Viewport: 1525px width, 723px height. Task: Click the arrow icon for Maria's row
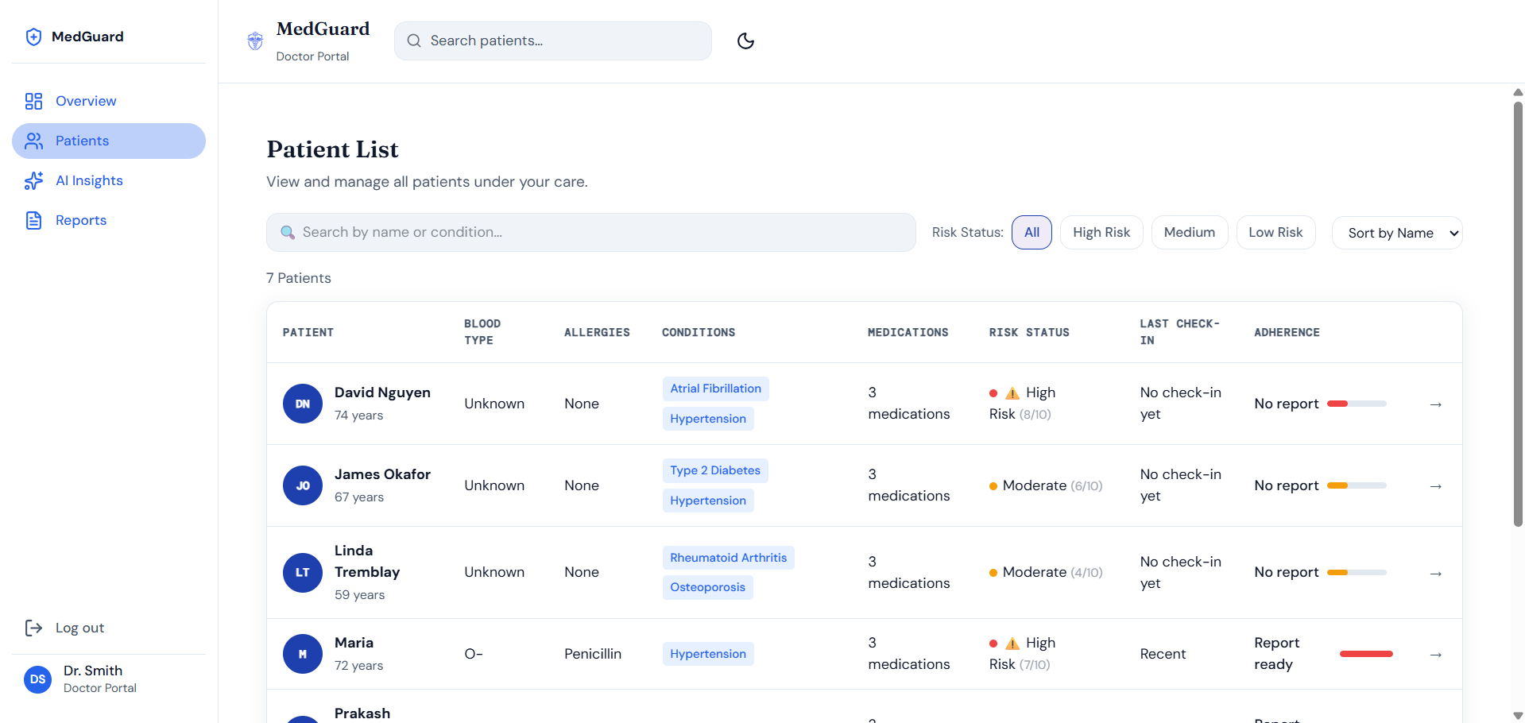click(x=1435, y=655)
